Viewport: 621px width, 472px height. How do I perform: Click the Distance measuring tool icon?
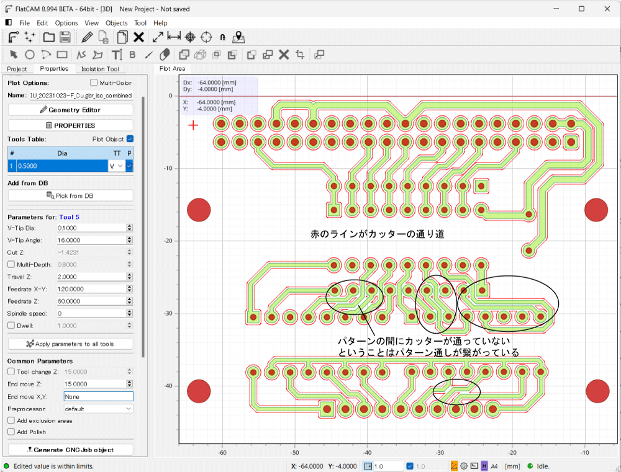click(x=174, y=37)
